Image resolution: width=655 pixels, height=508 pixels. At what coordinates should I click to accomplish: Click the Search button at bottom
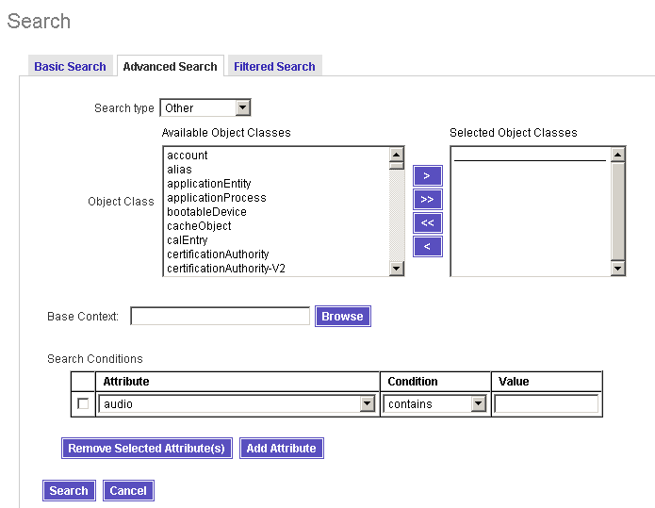[x=69, y=490]
